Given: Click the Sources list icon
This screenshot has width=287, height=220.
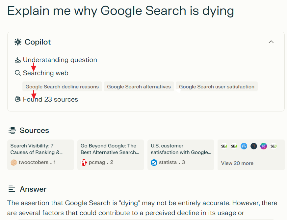Looking at the screenshot, I should (12, 131).
